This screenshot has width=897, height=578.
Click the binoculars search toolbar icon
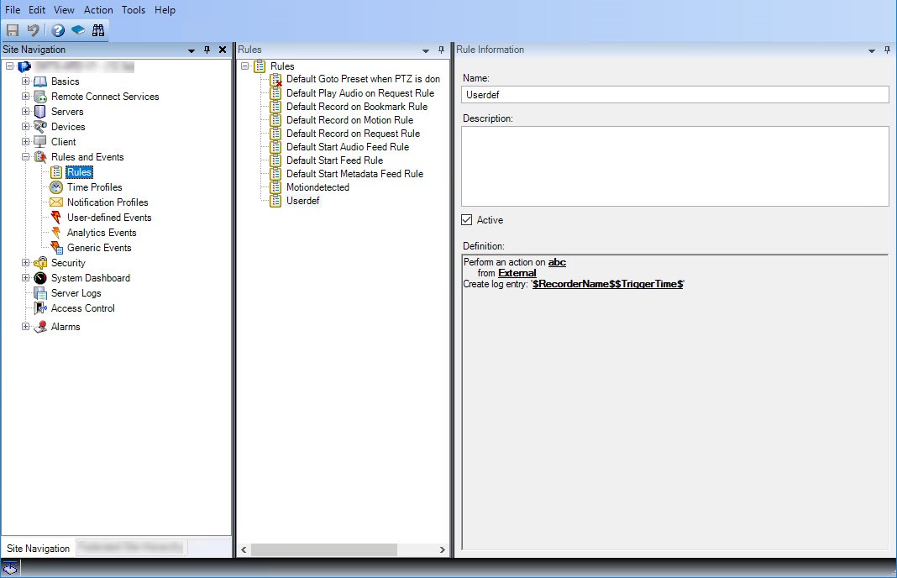[x=98, y=29]
